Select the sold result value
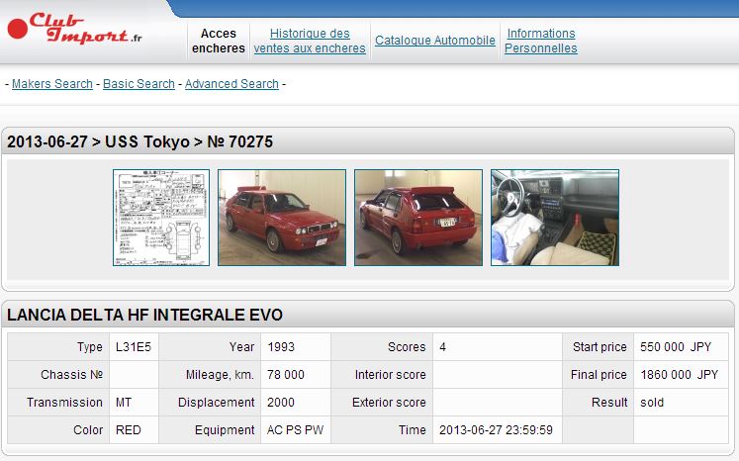 tap(652, 403)
